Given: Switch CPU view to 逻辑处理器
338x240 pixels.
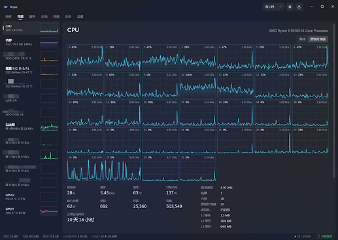Looking at the screenshot, I should pyautogui.click(x=318, y=39).
